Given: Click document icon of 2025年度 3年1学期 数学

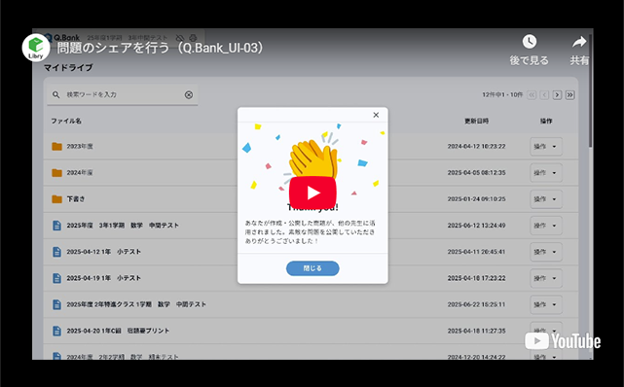Looking at the screenshot, I should (56, 226).
